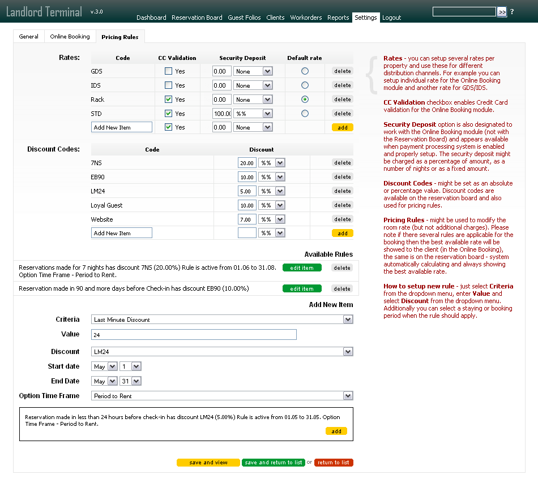Open Reservation Board menu
This screenshot has width=538, height=479.
[197, 18]
